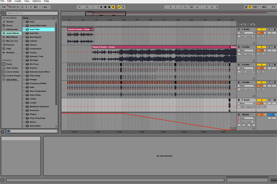Image resolution: width=277 pixels, height=184 pixels.
Task: Open the metronome settings dropdown arrow
Action: pos(40,7)
